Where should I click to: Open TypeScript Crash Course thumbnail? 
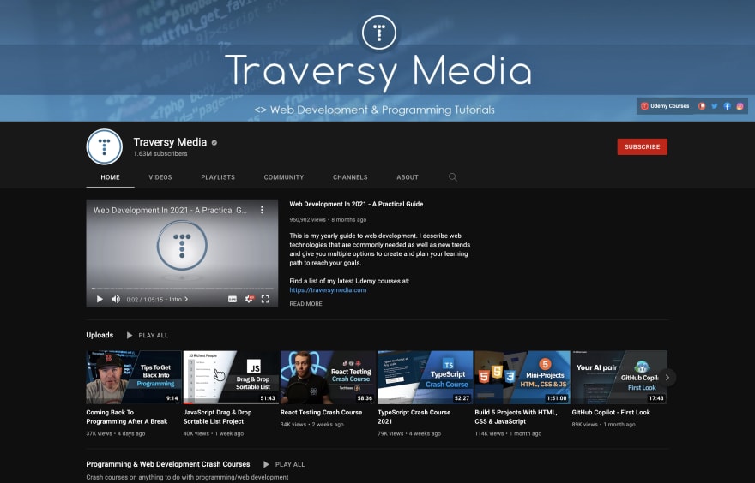426,378
